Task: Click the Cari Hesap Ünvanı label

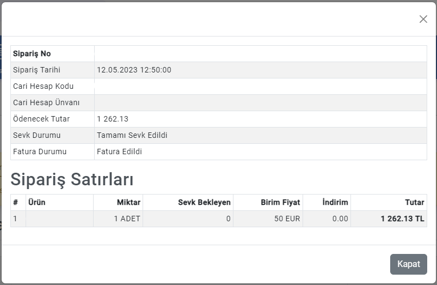Action: tap(46, 102)
